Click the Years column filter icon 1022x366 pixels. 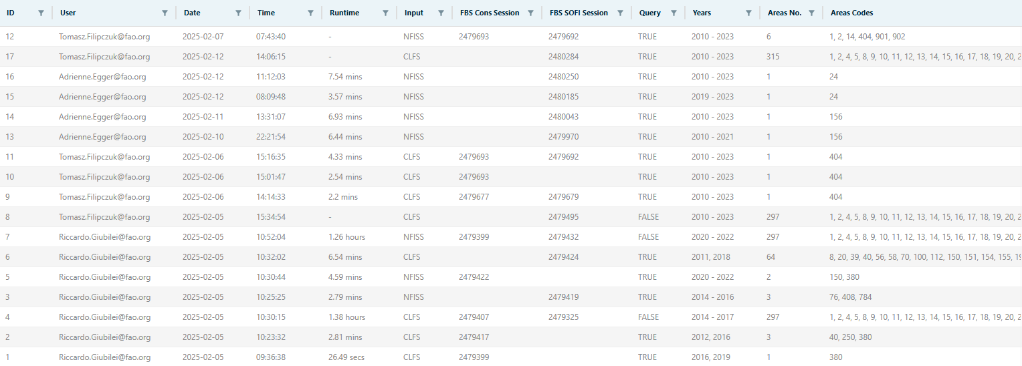point(748,13)
